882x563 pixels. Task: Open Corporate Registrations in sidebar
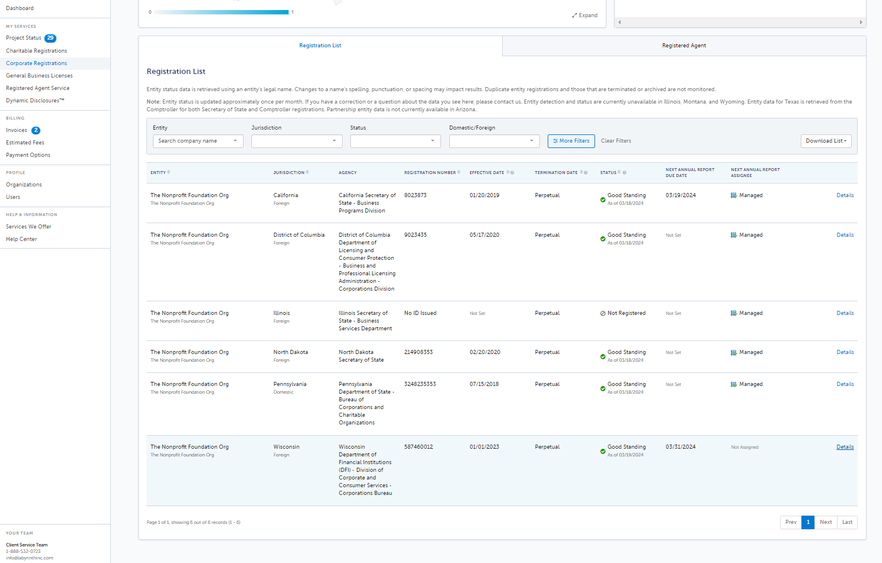[37, 63]
